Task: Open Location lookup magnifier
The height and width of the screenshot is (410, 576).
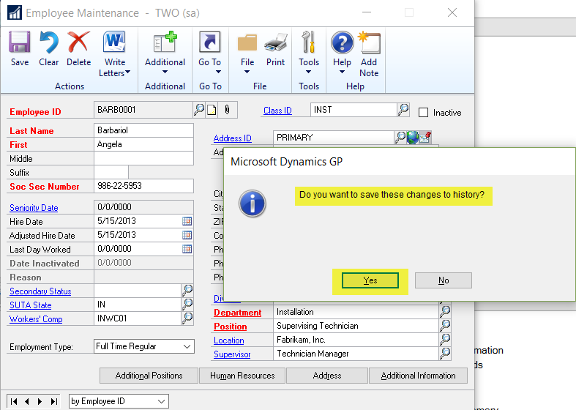Action: pos(445,340)
